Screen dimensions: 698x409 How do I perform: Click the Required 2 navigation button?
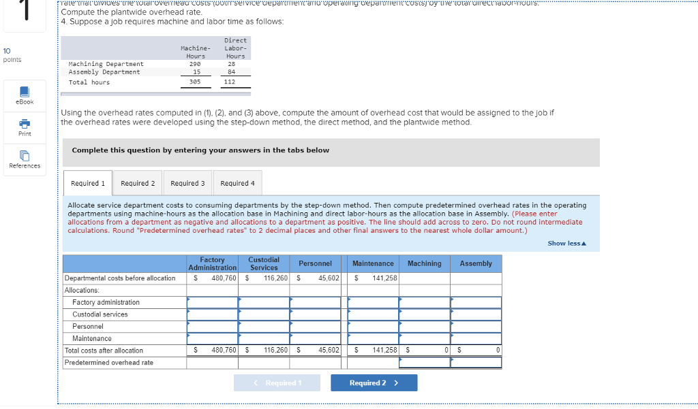tap(374, 382)
